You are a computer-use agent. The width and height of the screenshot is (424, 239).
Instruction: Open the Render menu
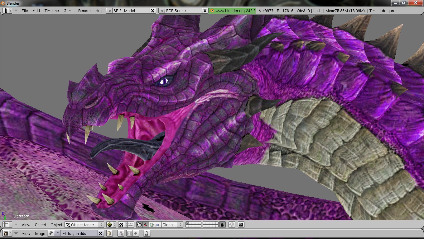pyautogui.click(x=84, y=11)
